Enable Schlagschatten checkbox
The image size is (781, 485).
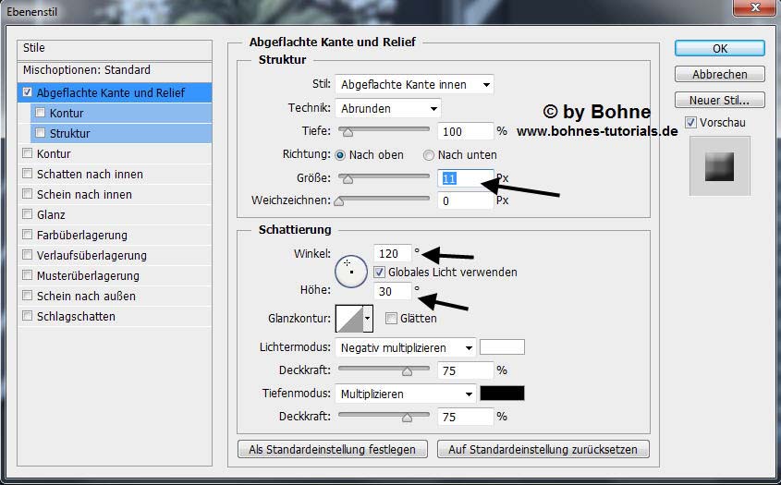[28, 316]
